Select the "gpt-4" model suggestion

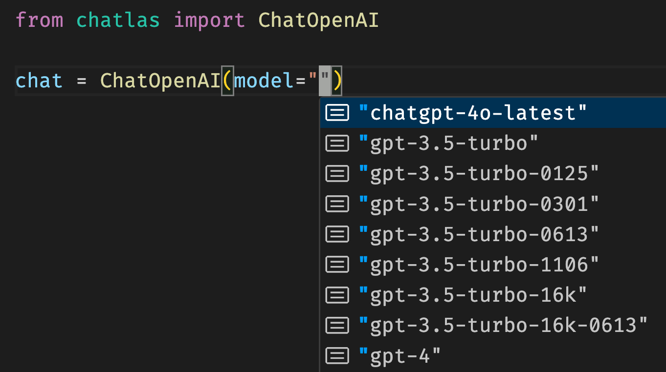[493, 355]
